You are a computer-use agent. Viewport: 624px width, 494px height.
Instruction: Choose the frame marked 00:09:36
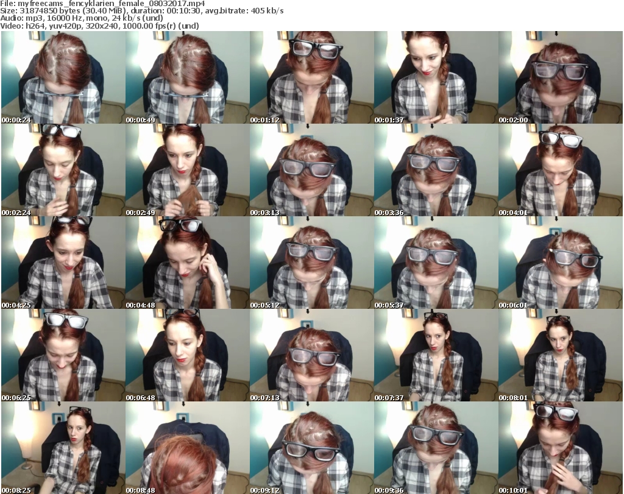coord(436,448)
